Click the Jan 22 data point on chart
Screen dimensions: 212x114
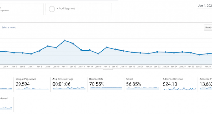pyautogui.click(x=157, y=52)
